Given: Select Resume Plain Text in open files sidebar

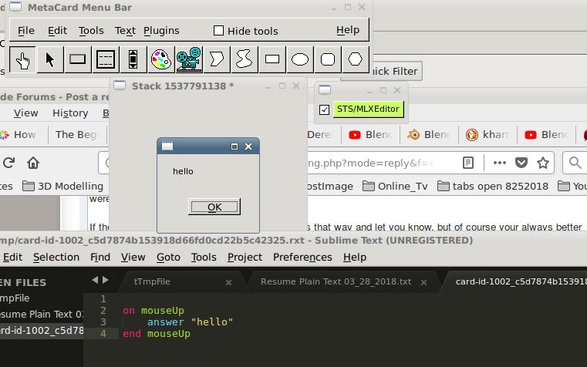Looking at the screenshot, I should [x=42, y=315].
